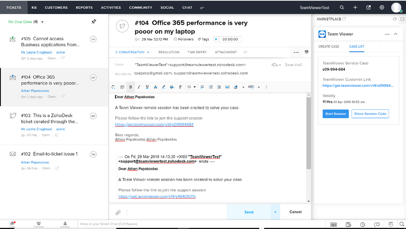Open Team Viewer widget options (three dots)
The width and height of the screenshot is (406, 229).
[x=387, y=34]
